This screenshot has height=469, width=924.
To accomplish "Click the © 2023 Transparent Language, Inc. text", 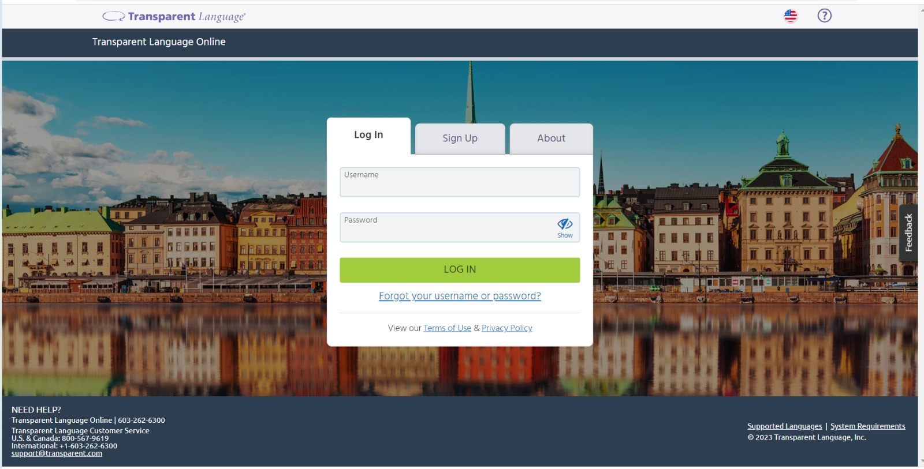I will pos(807,437).
